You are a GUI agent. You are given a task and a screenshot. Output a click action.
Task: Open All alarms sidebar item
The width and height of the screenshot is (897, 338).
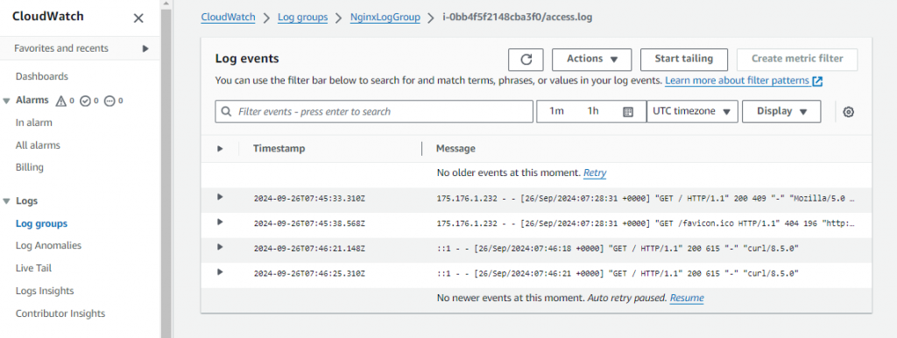pyautogui.click(x=38, y=145)
